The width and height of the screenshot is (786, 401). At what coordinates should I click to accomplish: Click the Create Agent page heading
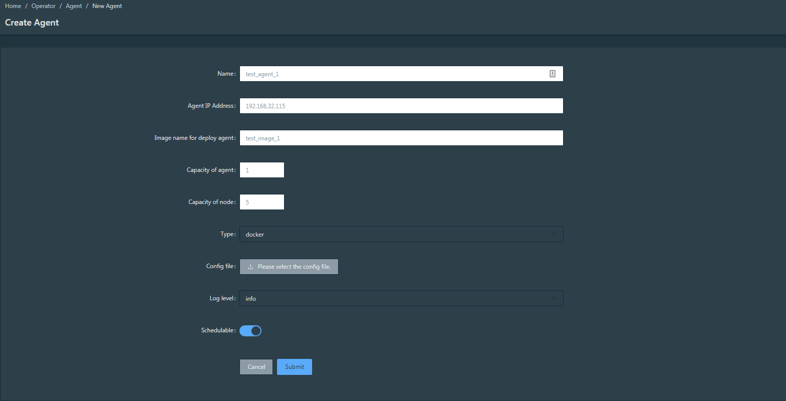point(32,23)
